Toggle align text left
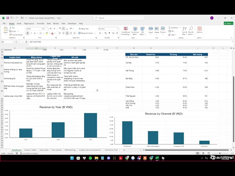Image resolution: width=235 pixels, height=176 pixels. pyautogui.click(x=60, y=33)
